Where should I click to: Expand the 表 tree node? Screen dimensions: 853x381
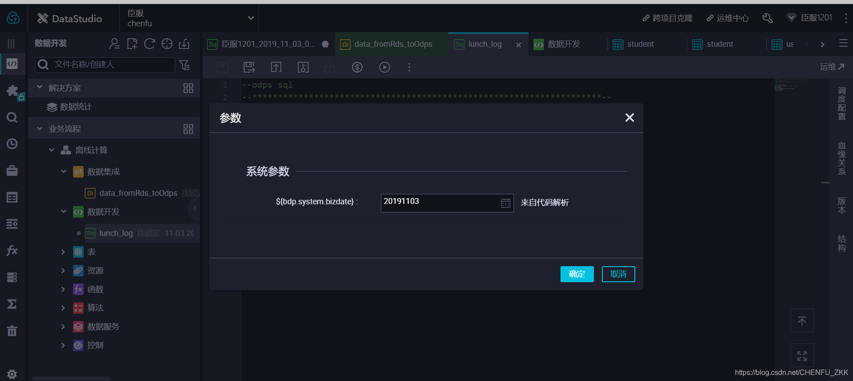pyautogui.click(x=63, y=252)
